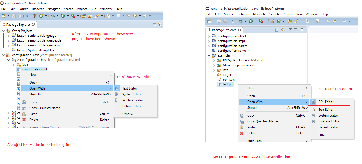Open Debug dropdown arrow in runtime-EclipseApplication toolbar

pyautogui.click(x=246, y=21)
